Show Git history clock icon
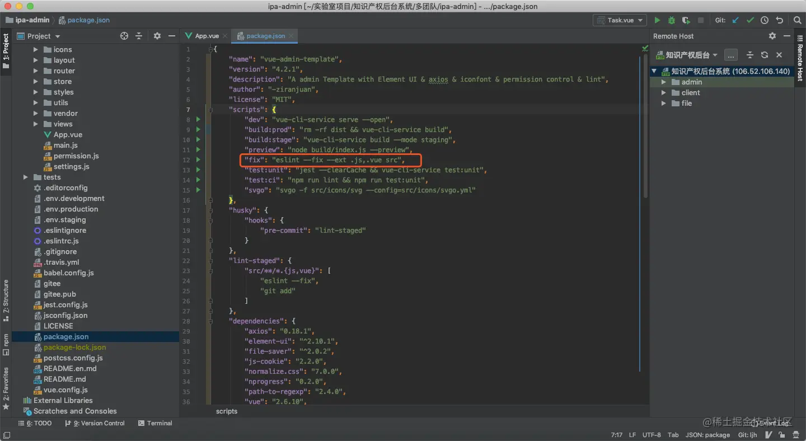This screenshot has width=806, height=441. 765,20
